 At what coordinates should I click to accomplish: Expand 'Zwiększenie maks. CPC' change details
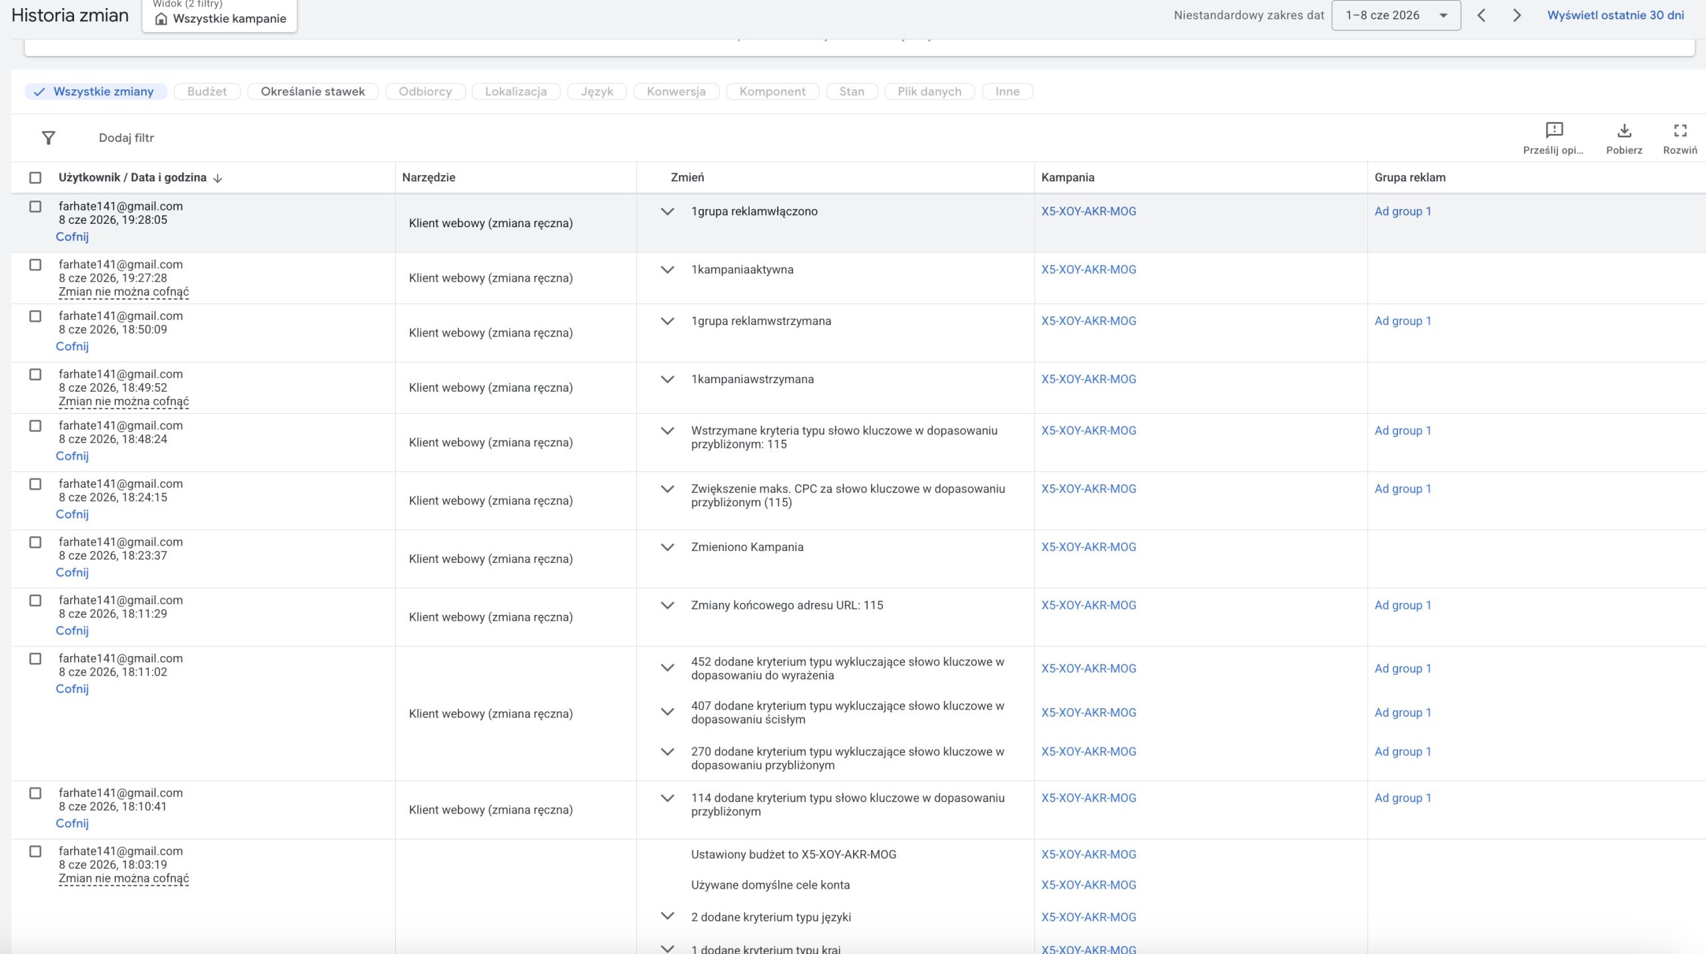click(x=667, y=489)
